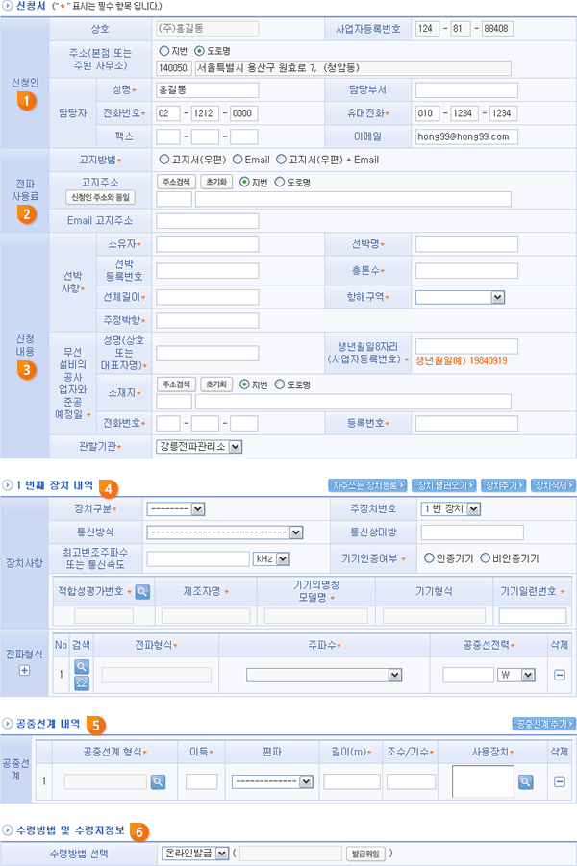This screenshot has width=577, height=866.
Task: Add a 전파형식 row with the plus icon
Action: [x=24, y=671]
